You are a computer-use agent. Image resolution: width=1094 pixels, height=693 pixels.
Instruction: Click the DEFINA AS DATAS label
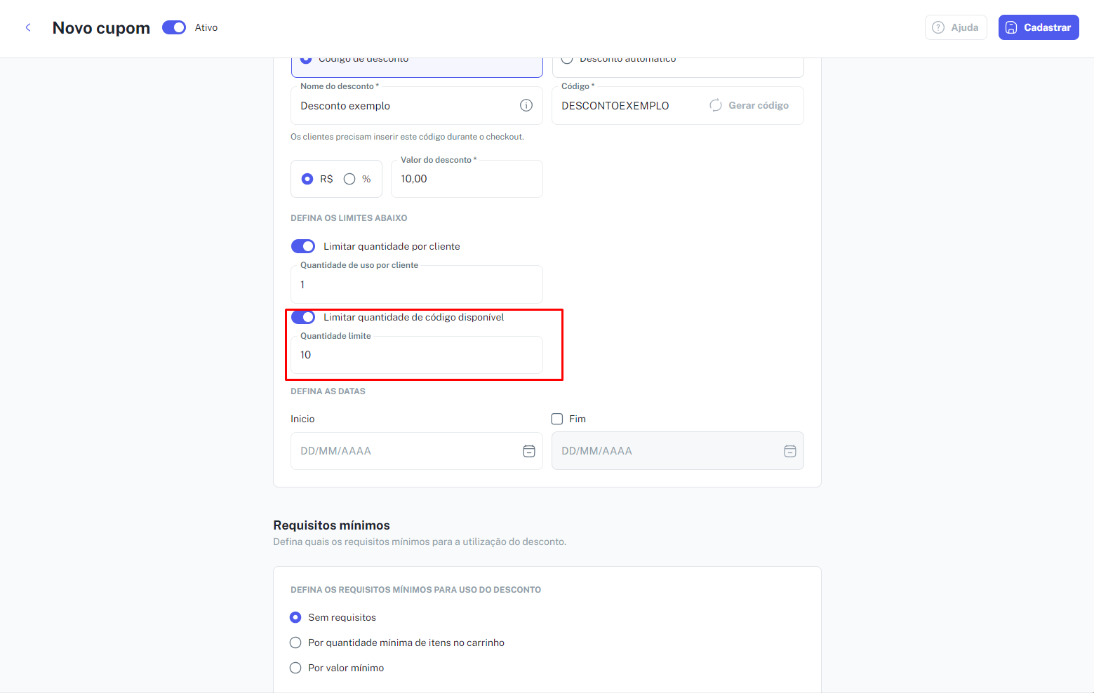328,391
